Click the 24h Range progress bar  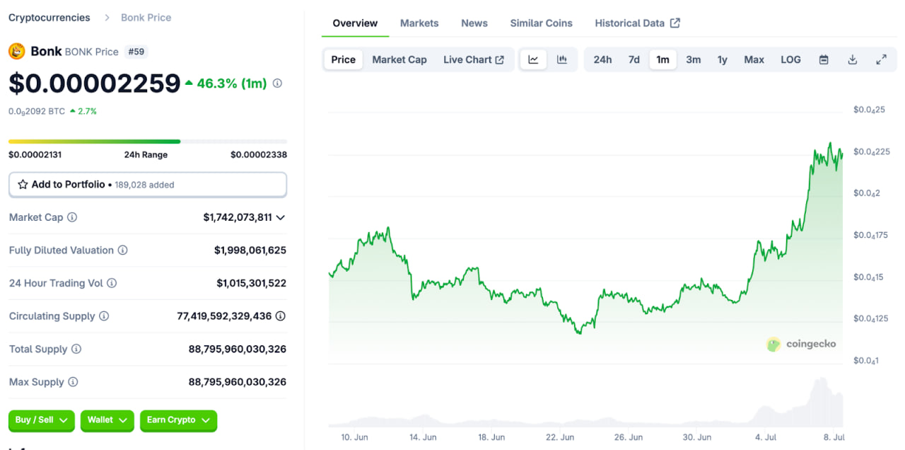pos(147,142)
